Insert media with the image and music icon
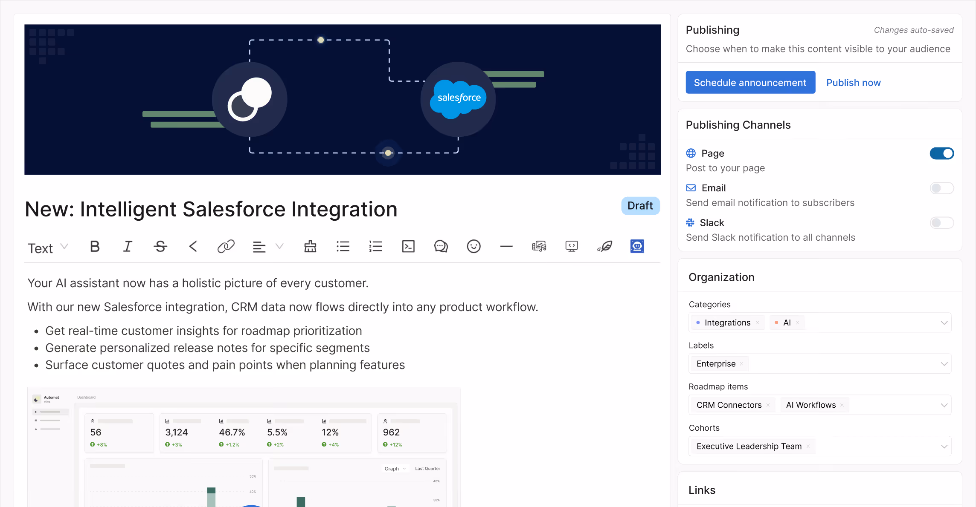Viewport: 976px width, 507px height. (x=539, y=246)
